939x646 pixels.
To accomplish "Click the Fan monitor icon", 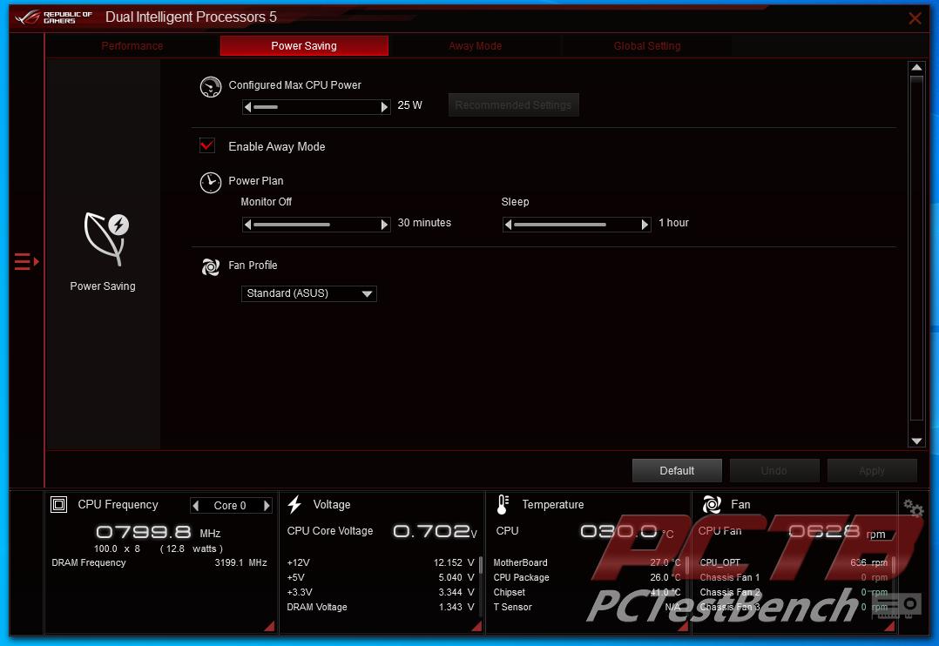I will point(712,505).
